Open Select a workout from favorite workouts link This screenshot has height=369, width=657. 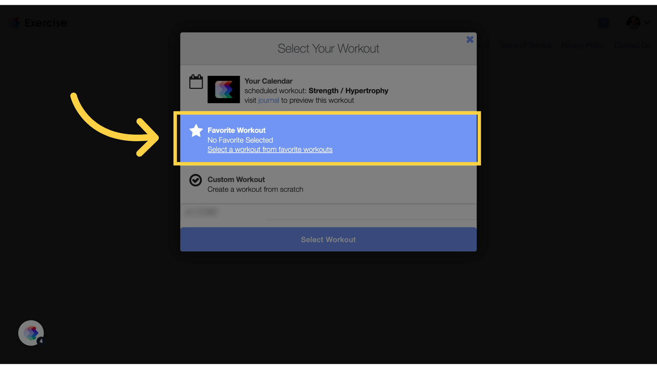(270, 150)
